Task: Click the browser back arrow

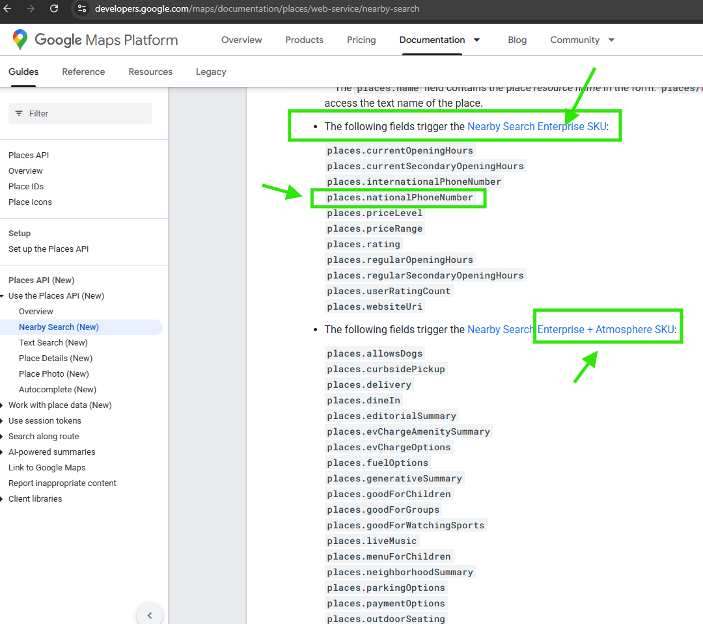Action: (x=8, y=8)
